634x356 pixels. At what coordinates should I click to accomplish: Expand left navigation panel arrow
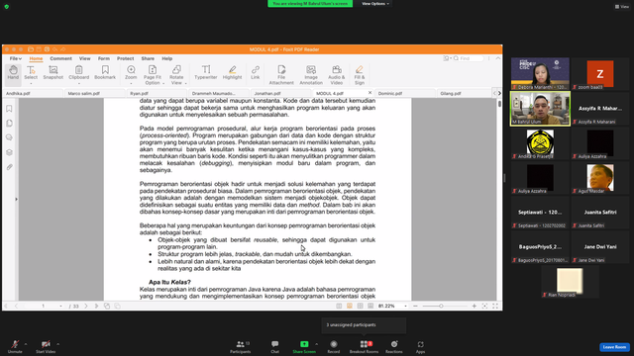16,199
